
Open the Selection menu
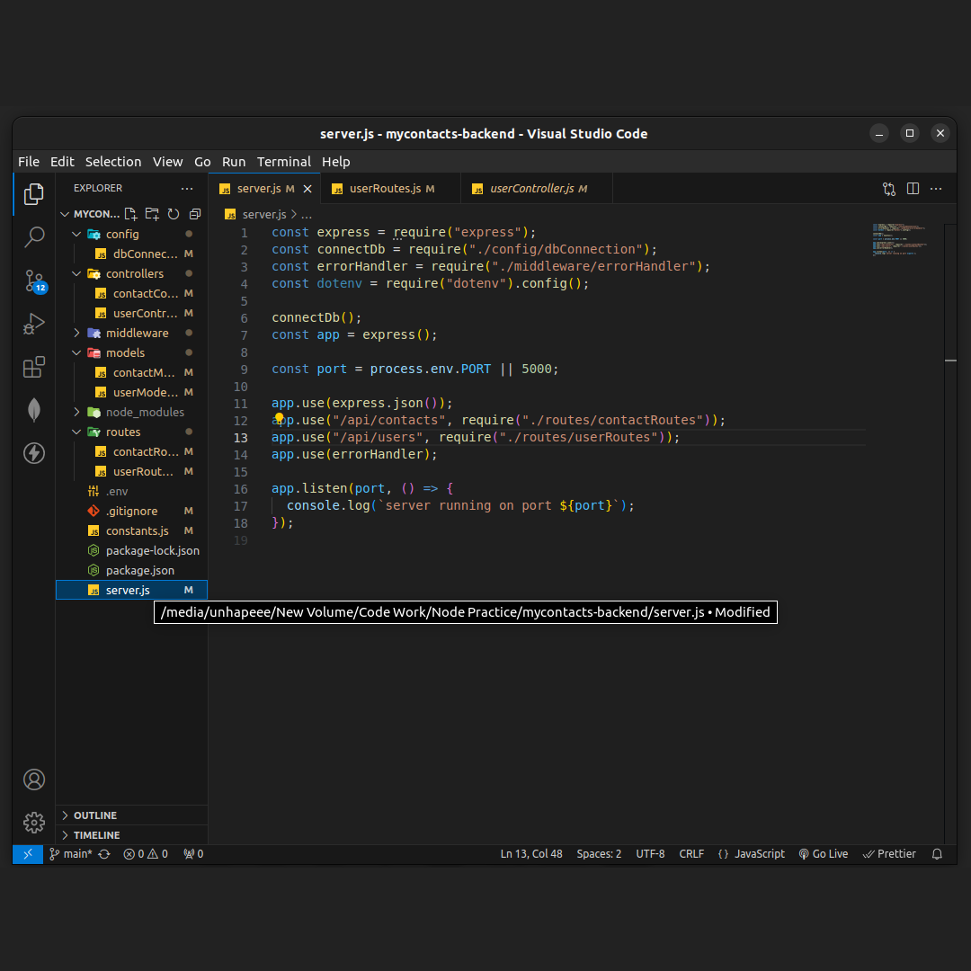click(x=113, y=162)
